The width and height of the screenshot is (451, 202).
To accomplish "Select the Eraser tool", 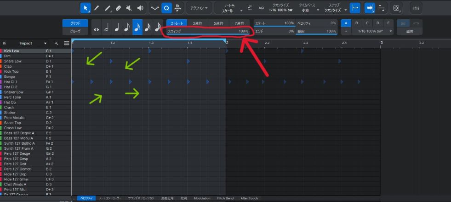I will [x=119, y=8].
